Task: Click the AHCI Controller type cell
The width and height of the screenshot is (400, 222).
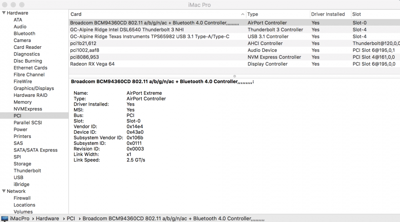Action: pyautogui.click(x=265, y=43)
